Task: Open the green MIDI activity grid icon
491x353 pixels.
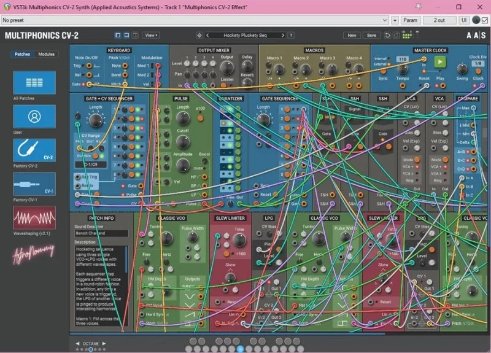Action: 407,36
